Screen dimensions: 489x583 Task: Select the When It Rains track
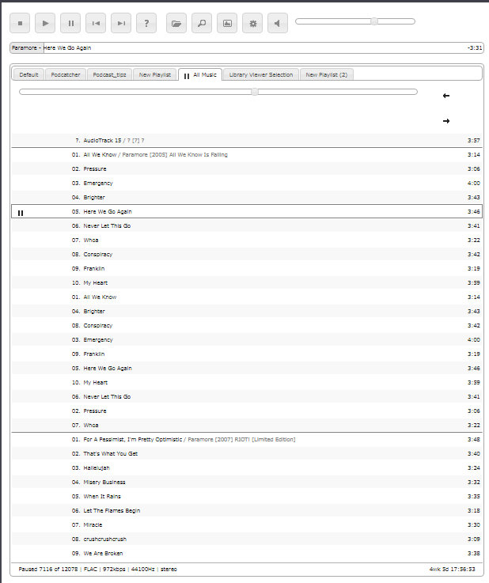pos(247,496)
